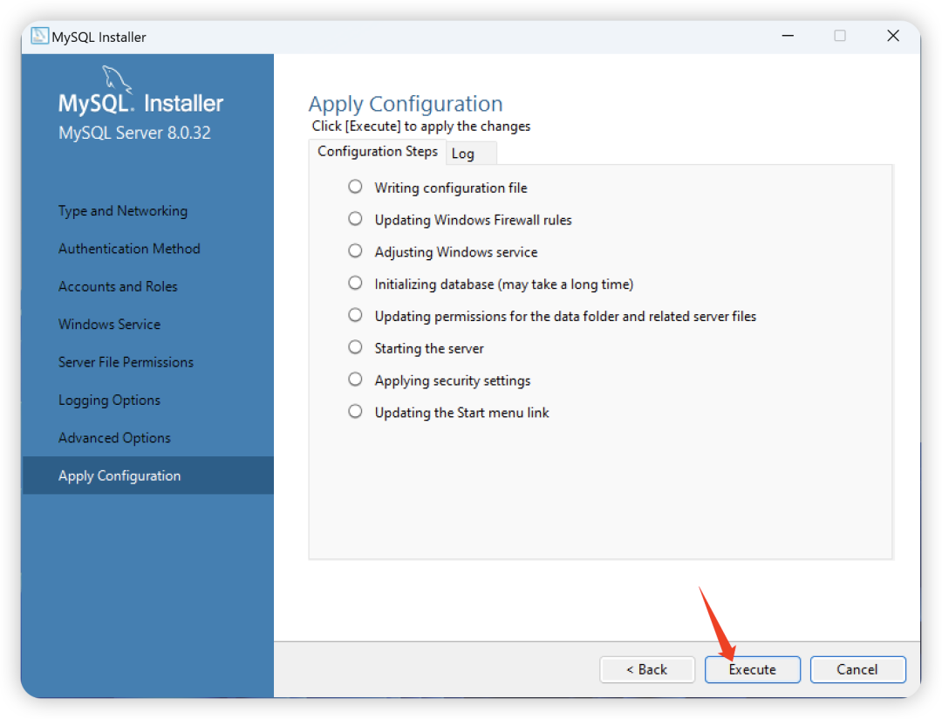Click 'Writing configuration file' step text
Image resolution: width=942 pixels, height=719 pixels.
(x=451, y=188)
